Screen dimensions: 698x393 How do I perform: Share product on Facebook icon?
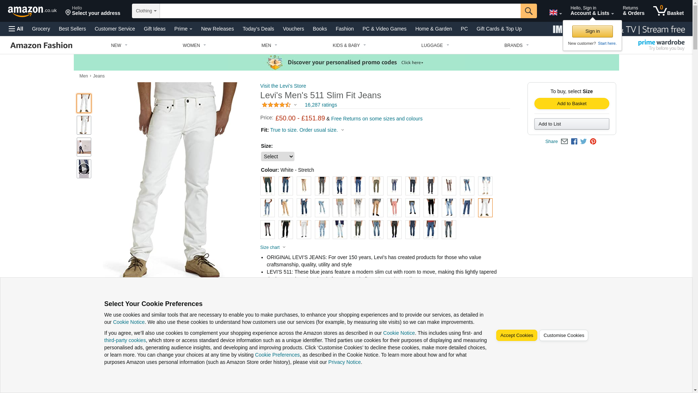[574, 142]
